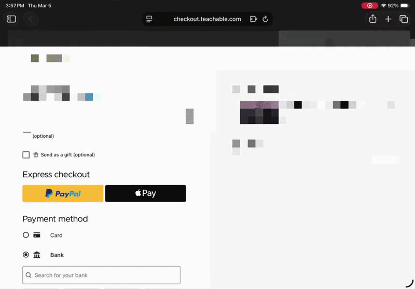Viewport: 415px width, 289px height.
Task: Tap the bank building icon beside Bank
Action: tap(37, 255)
